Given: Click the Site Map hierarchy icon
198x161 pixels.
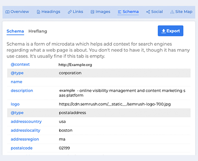Looking at the screenshot, I should [172, 12].
